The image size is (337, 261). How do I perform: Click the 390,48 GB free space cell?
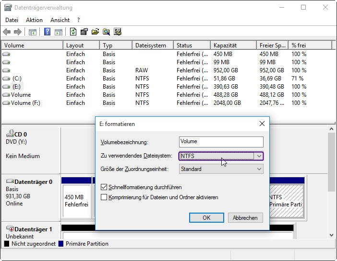[272, 87]
